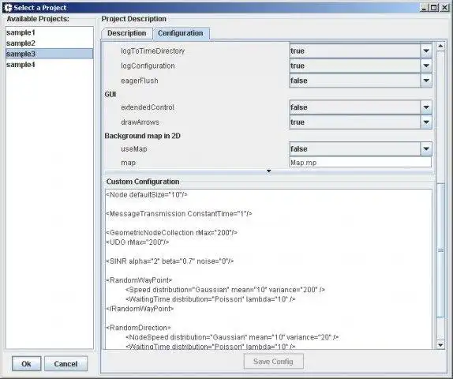Click the Ok button
The width and height of the screenshot is (453, 379).
(x=26, y=364)
